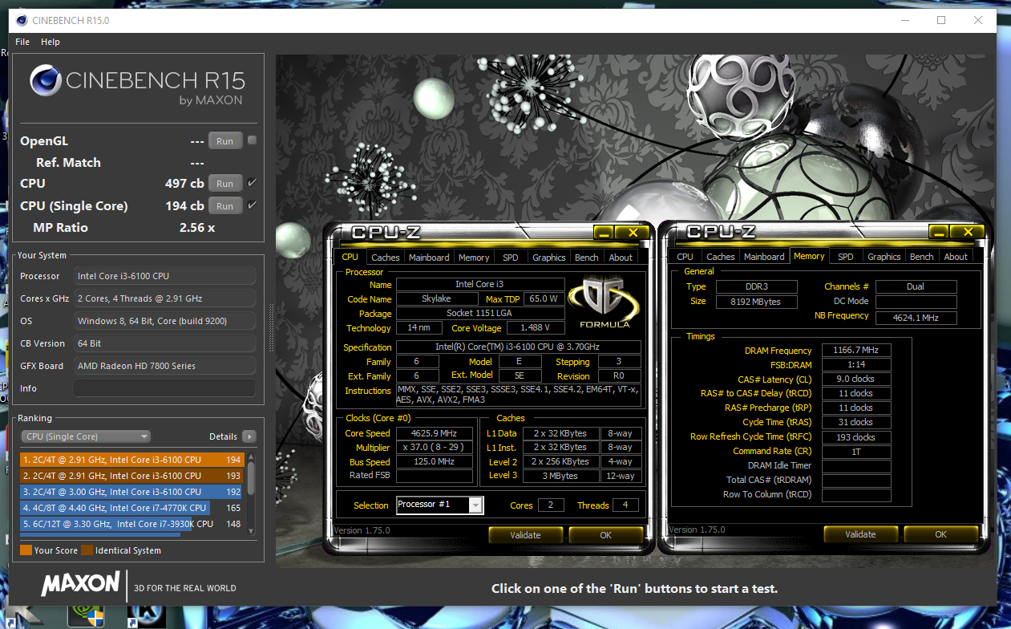This screenshot has height=629, width=1011.
Task: Select ranking row 1 scoring 194
Action: coord(132,460)
